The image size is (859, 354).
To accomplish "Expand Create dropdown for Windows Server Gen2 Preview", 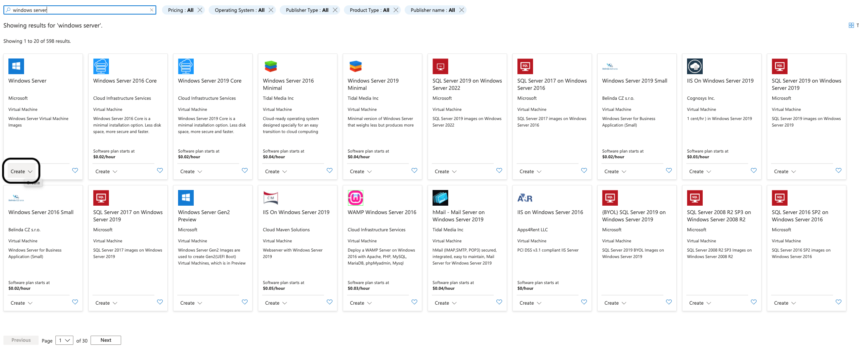I will tap(191, 303).
